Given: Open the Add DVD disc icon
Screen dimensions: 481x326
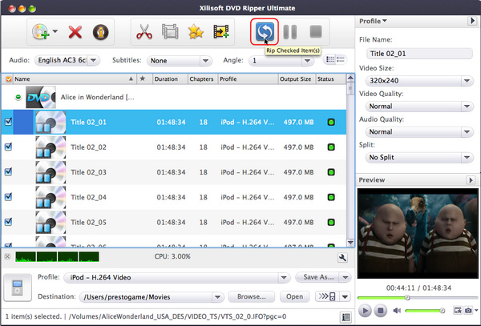Looking at the screenshot, I should 41,31.
